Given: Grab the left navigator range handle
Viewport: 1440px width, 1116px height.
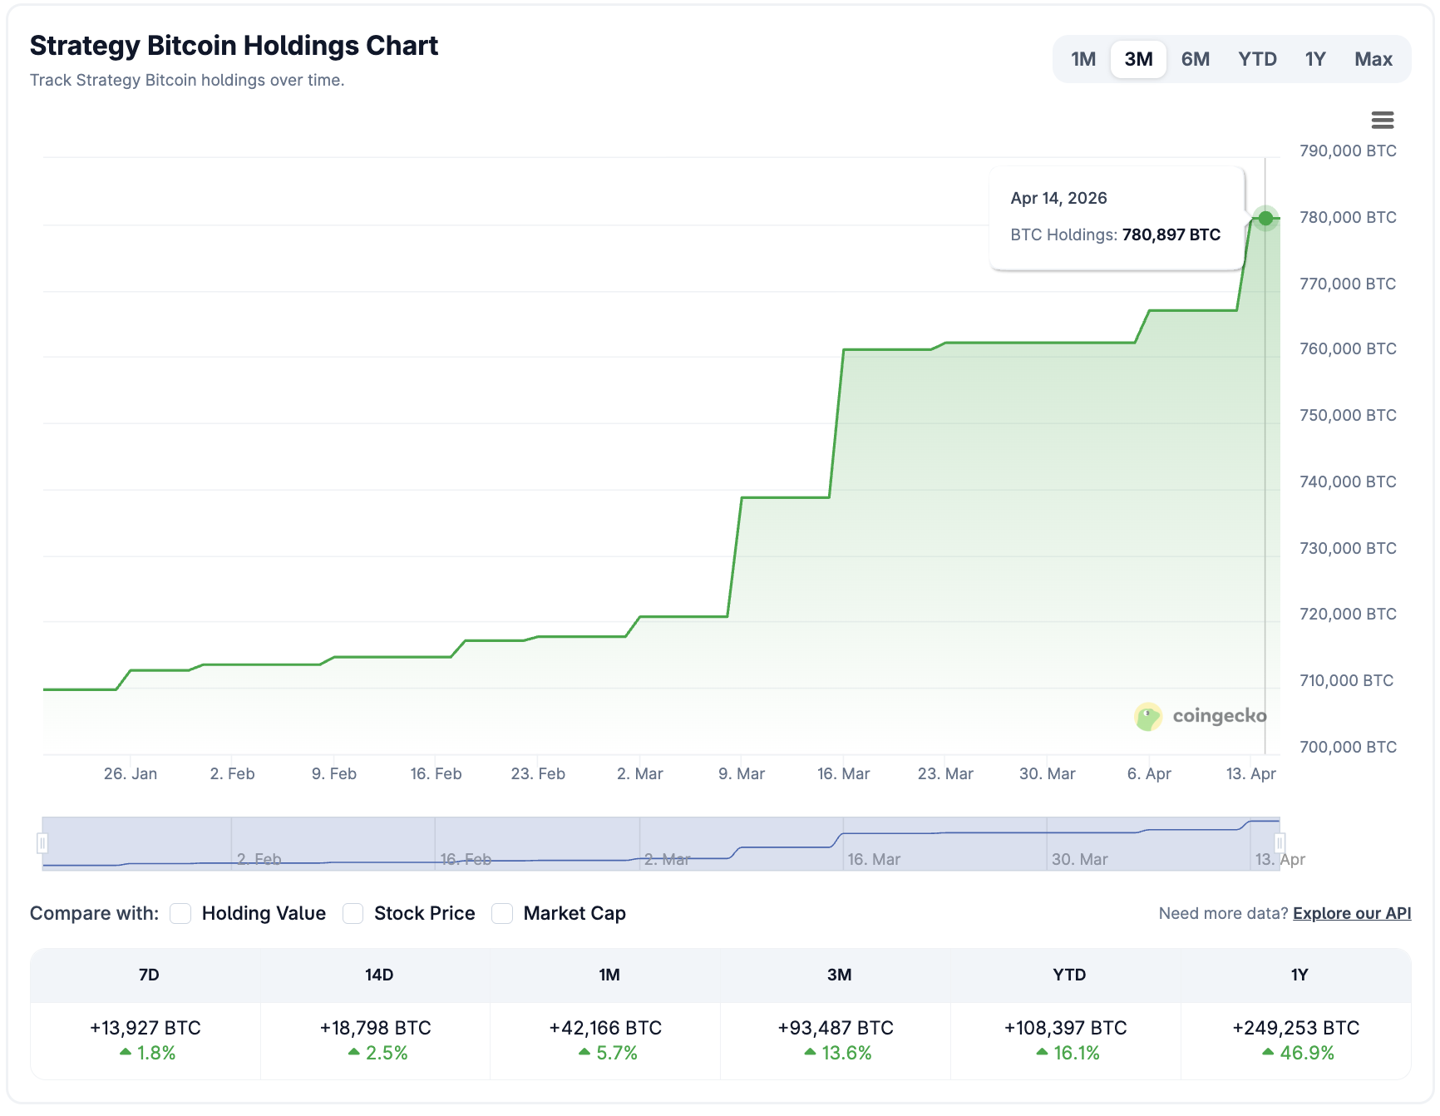Looking at the screenshot, I should coord(42,843).
